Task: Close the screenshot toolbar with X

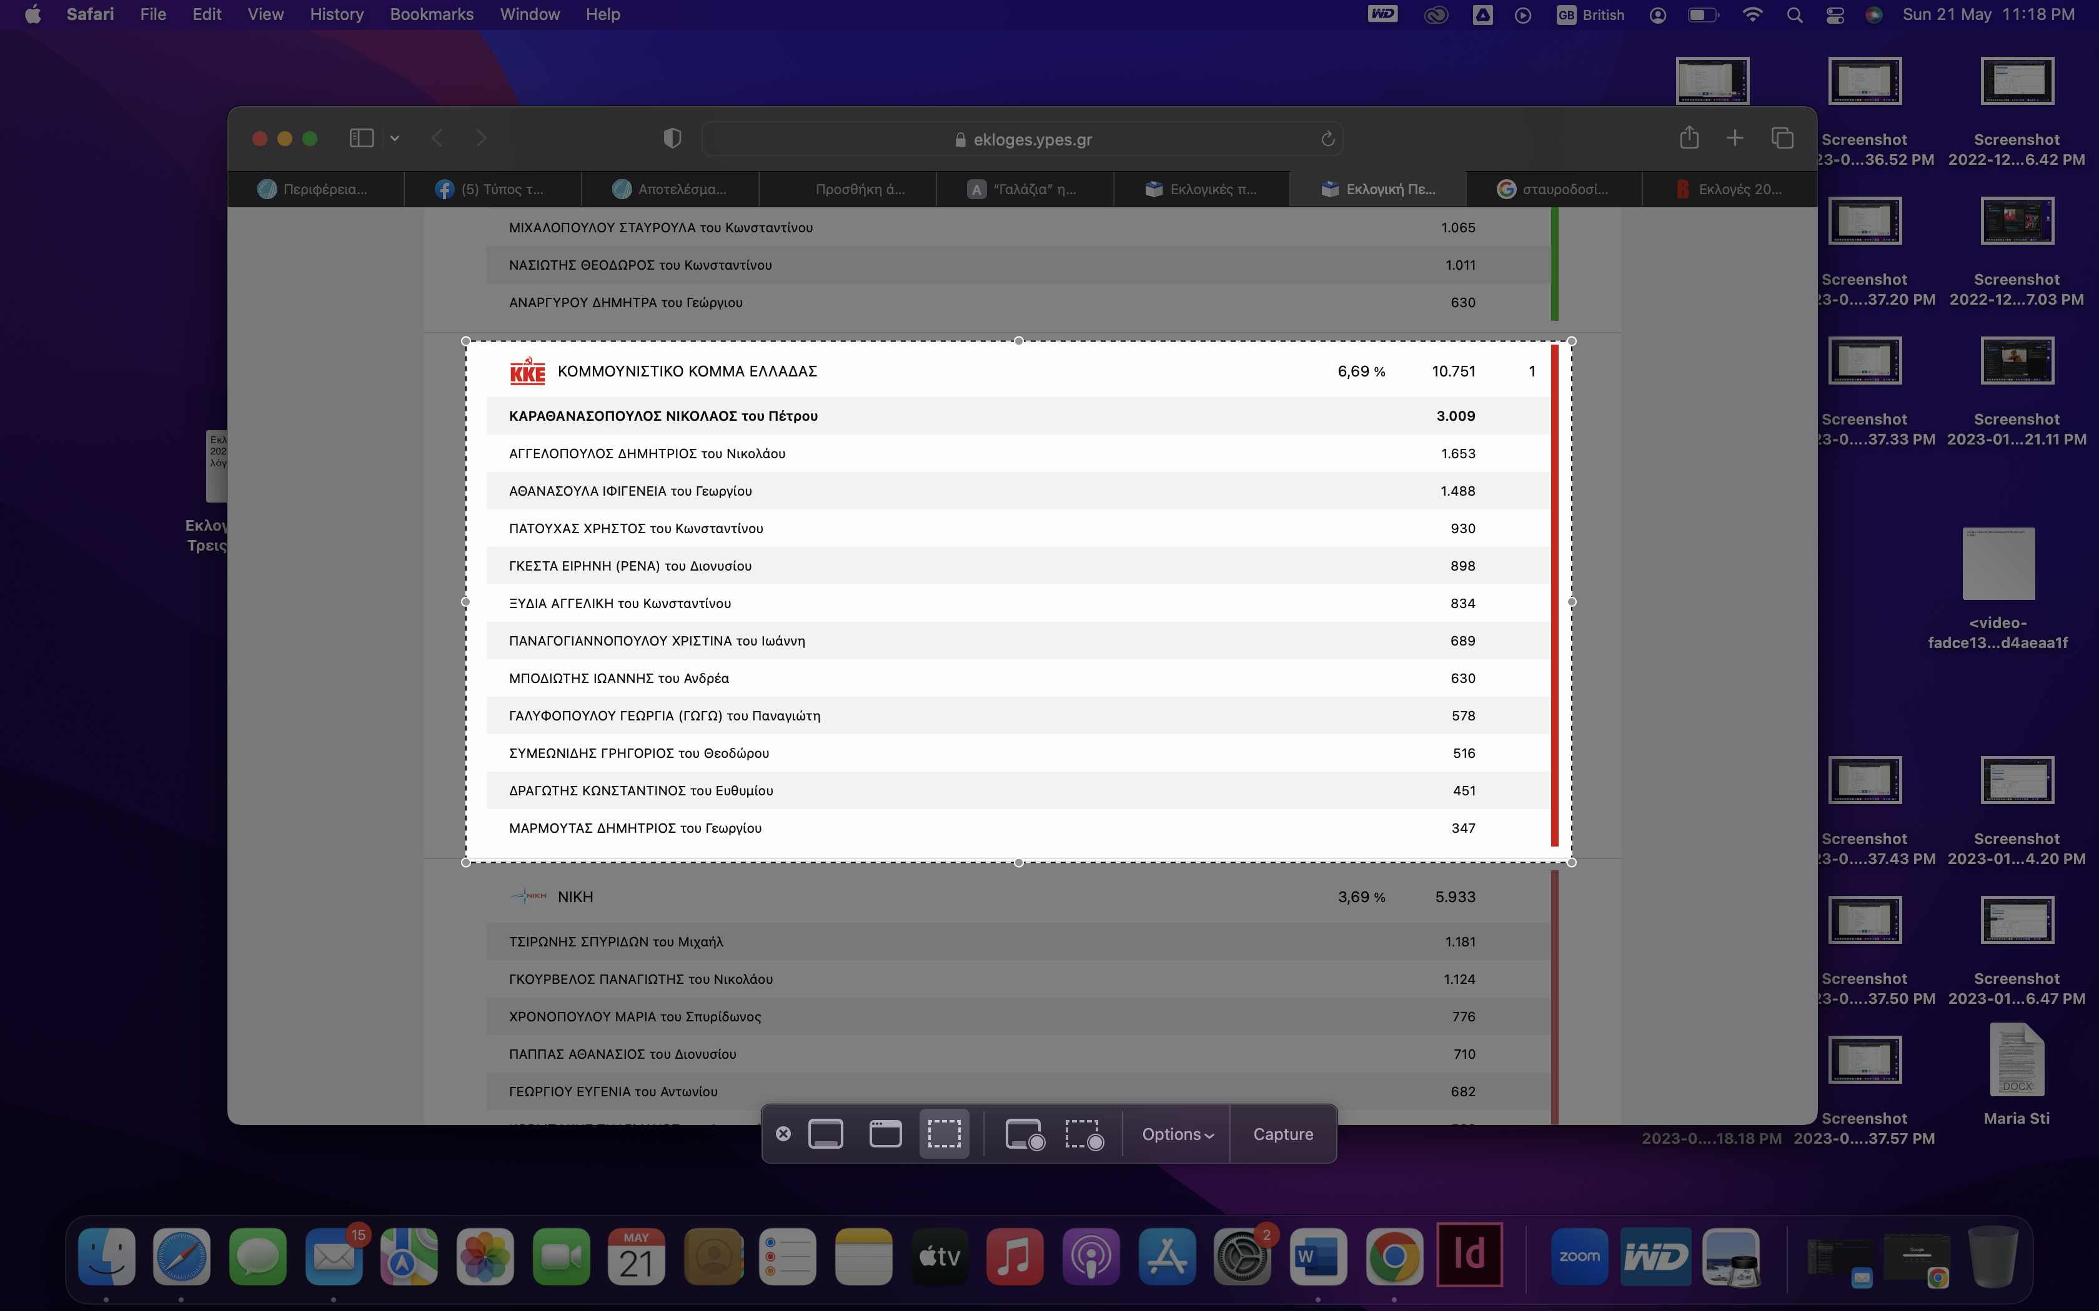Action: click(783, 1134)
